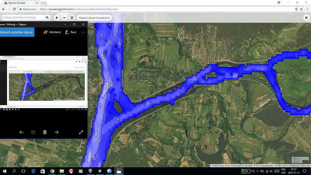The image size is (311, 175).
Task: Expand photo to full screen
Action: coord(81,132)
